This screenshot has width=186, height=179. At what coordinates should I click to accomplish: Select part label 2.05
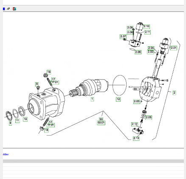pos(149,117)
